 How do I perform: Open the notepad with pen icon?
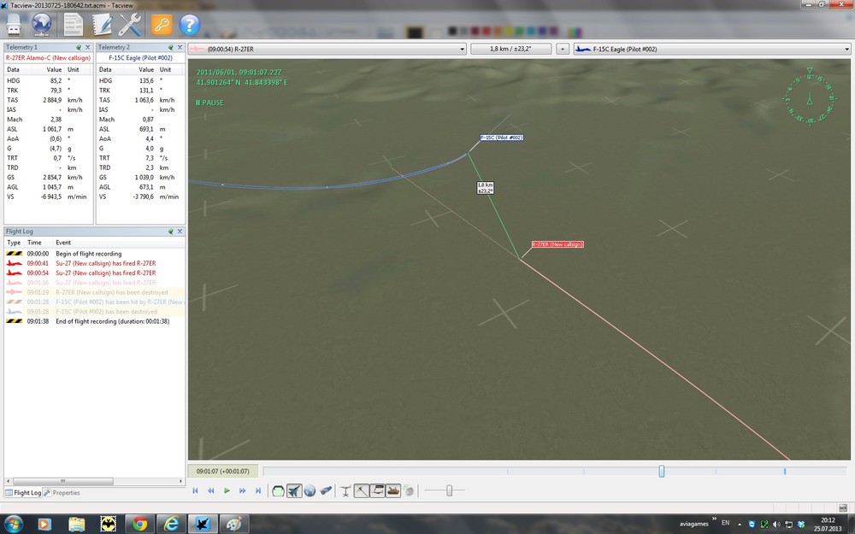pos(102,25)
